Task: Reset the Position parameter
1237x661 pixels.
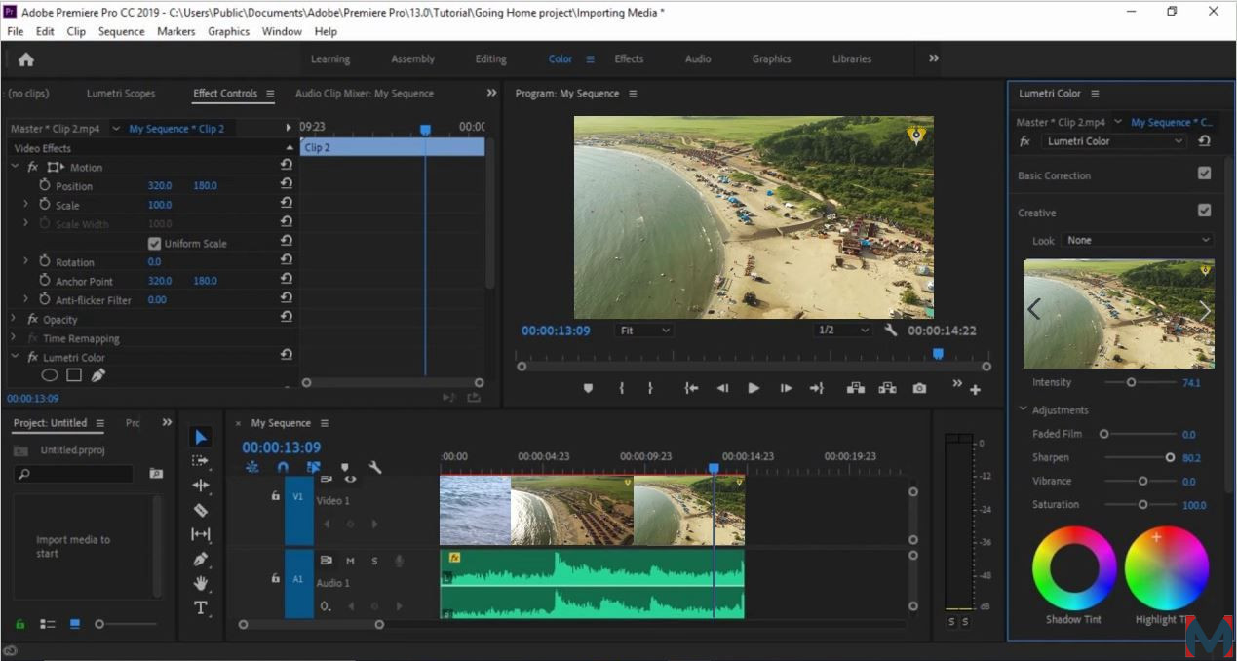Action: point(287,185)
